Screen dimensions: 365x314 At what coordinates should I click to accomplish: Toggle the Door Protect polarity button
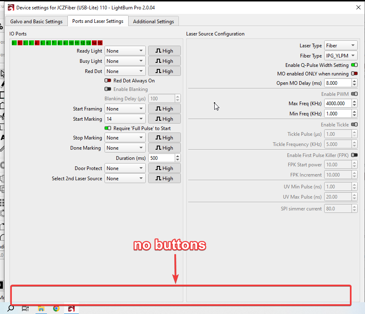(x=164, y=168)
